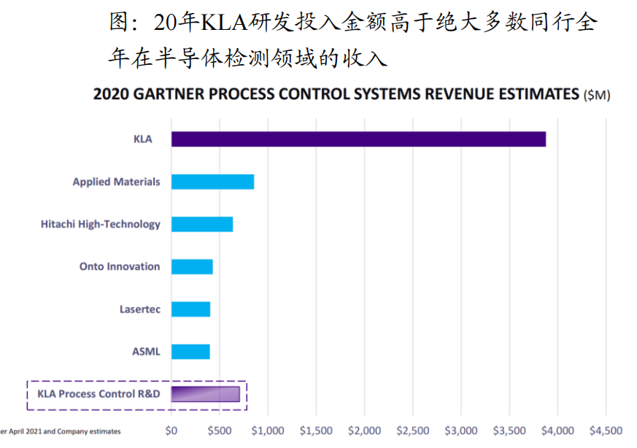
Task: Select the 'Applied Materials' label
Action: click(116, 181)
